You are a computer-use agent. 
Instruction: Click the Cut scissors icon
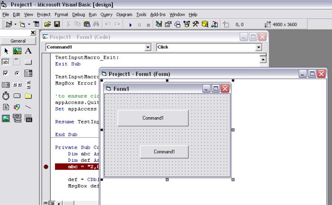[x=68, y=24]
